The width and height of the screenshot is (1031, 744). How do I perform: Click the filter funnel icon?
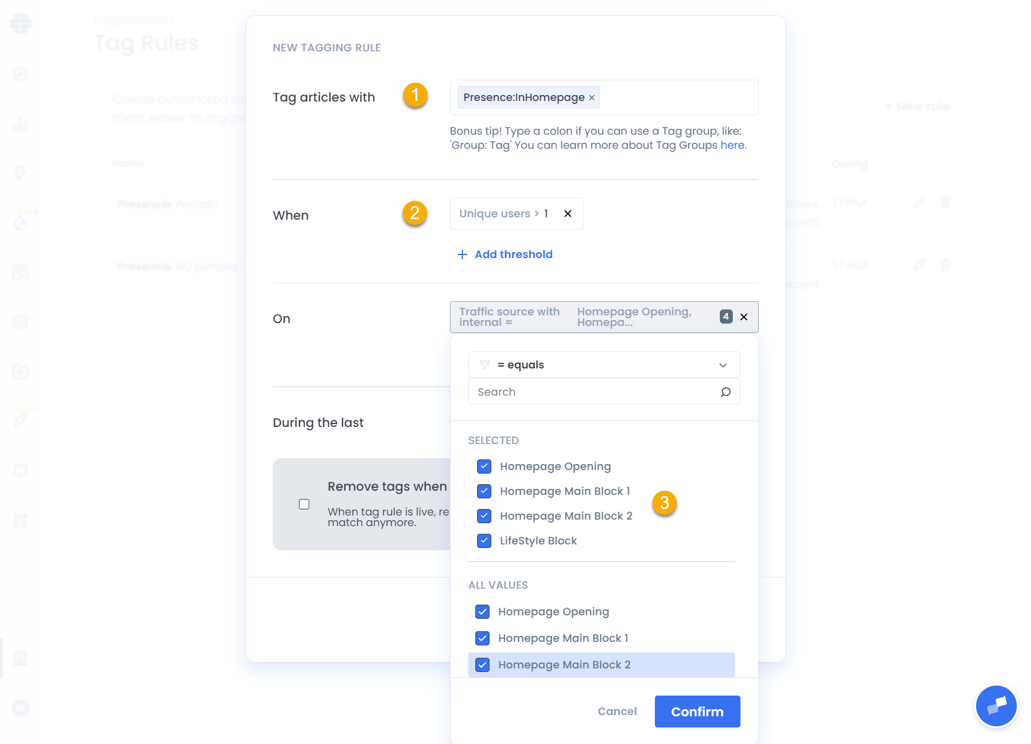coord(485,365)
